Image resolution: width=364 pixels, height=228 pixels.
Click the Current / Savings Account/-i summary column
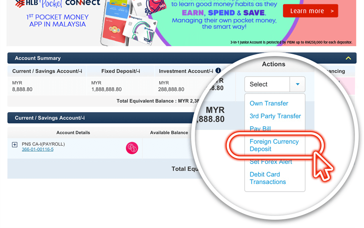pos(47,81)
